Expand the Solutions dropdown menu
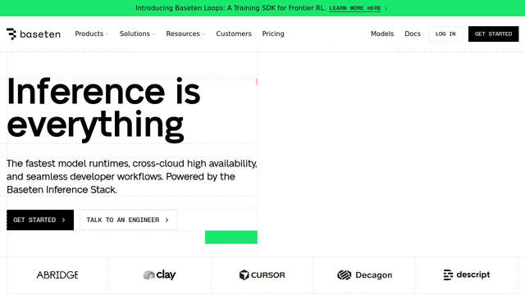 (x=137, y=34)
